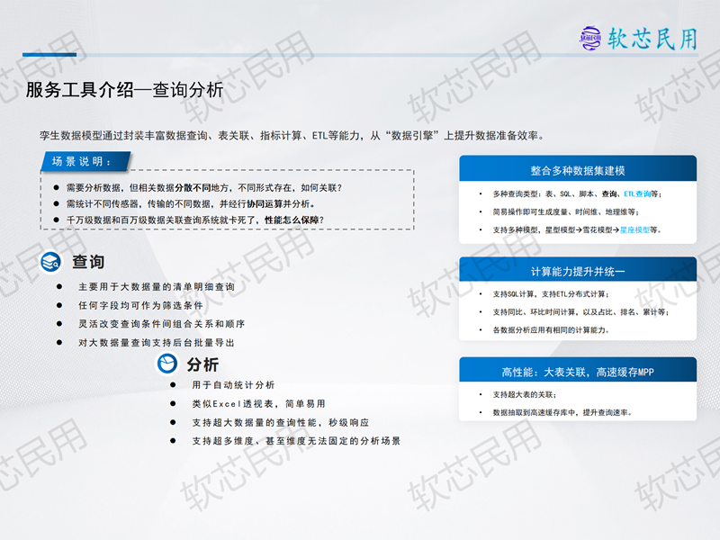The width and height of the screenshot is (720, 540).
Task: Click 支持超多维度、甚至维度无法固定的分析场景
Action: pyautogui.click(x=296, y=441)
